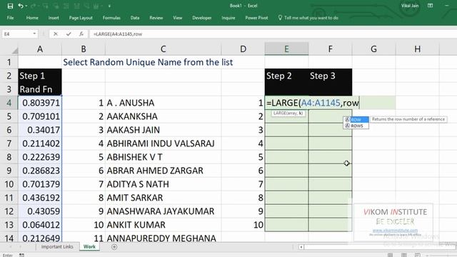Select column C header
Viewport: 457px width, 257px height.
pos(164,49)
